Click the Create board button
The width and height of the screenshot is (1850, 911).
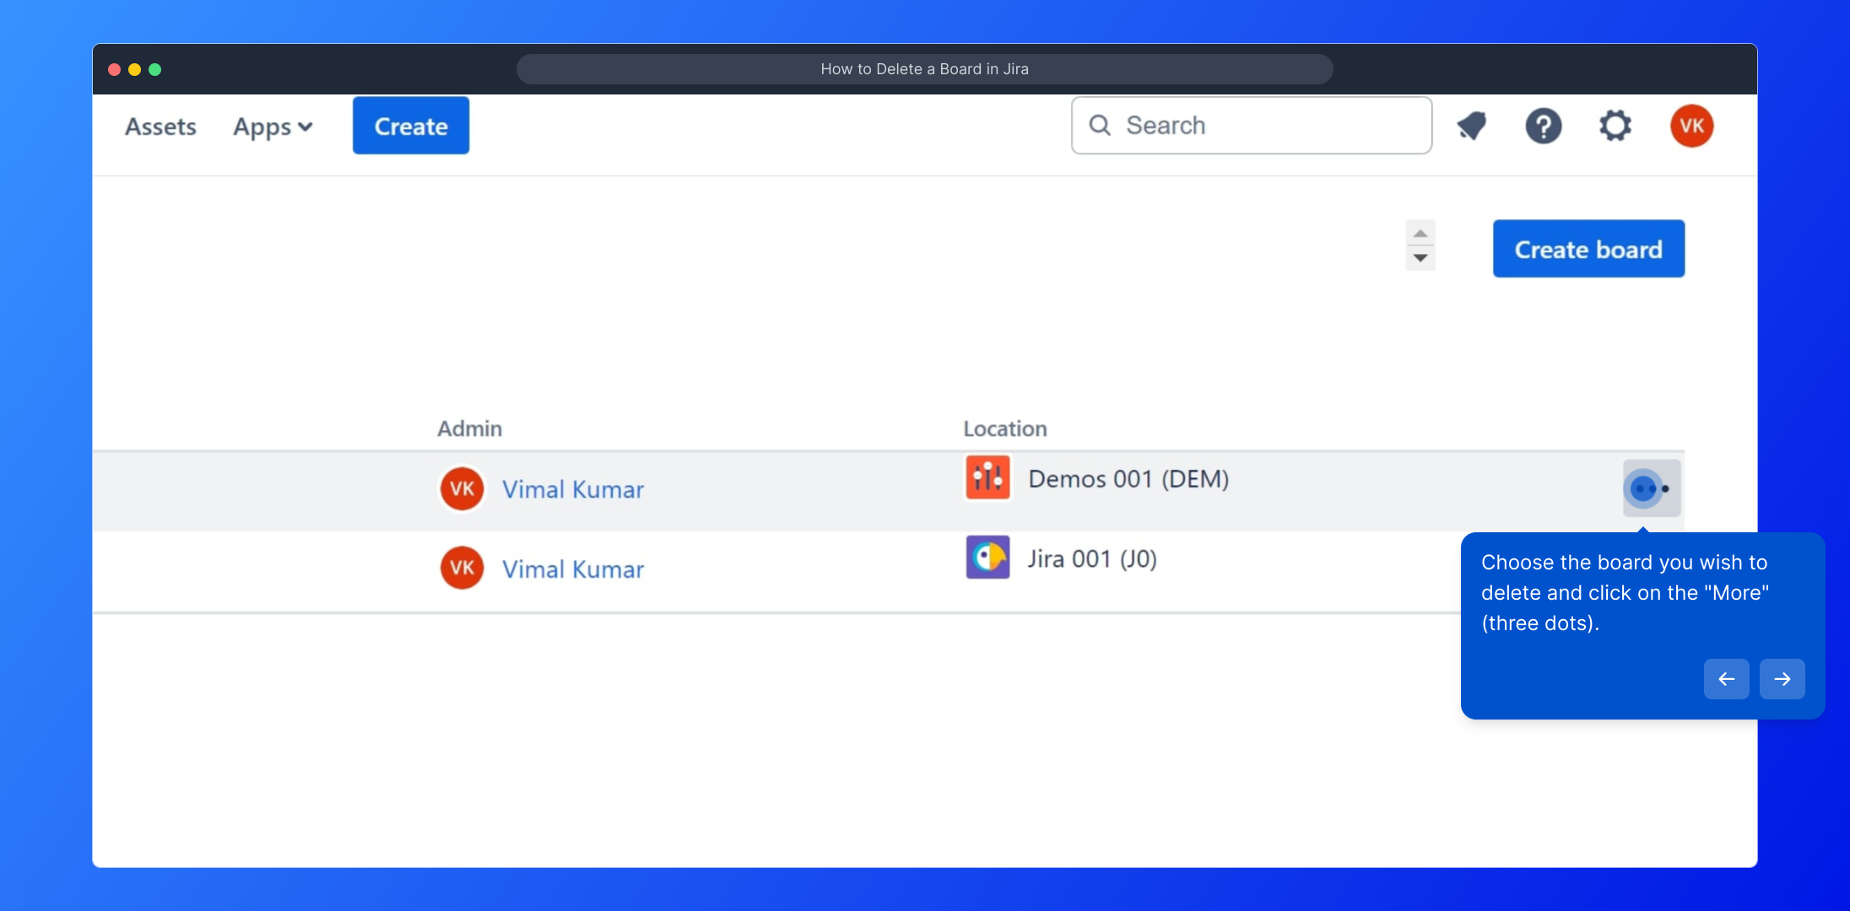(x=1588, y=249)
